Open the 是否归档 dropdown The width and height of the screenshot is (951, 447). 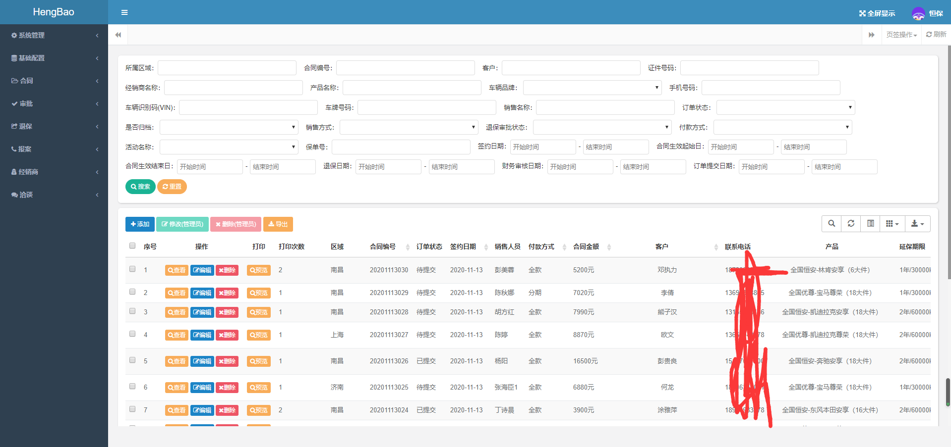pyautogui.click(x=229, y=127)
